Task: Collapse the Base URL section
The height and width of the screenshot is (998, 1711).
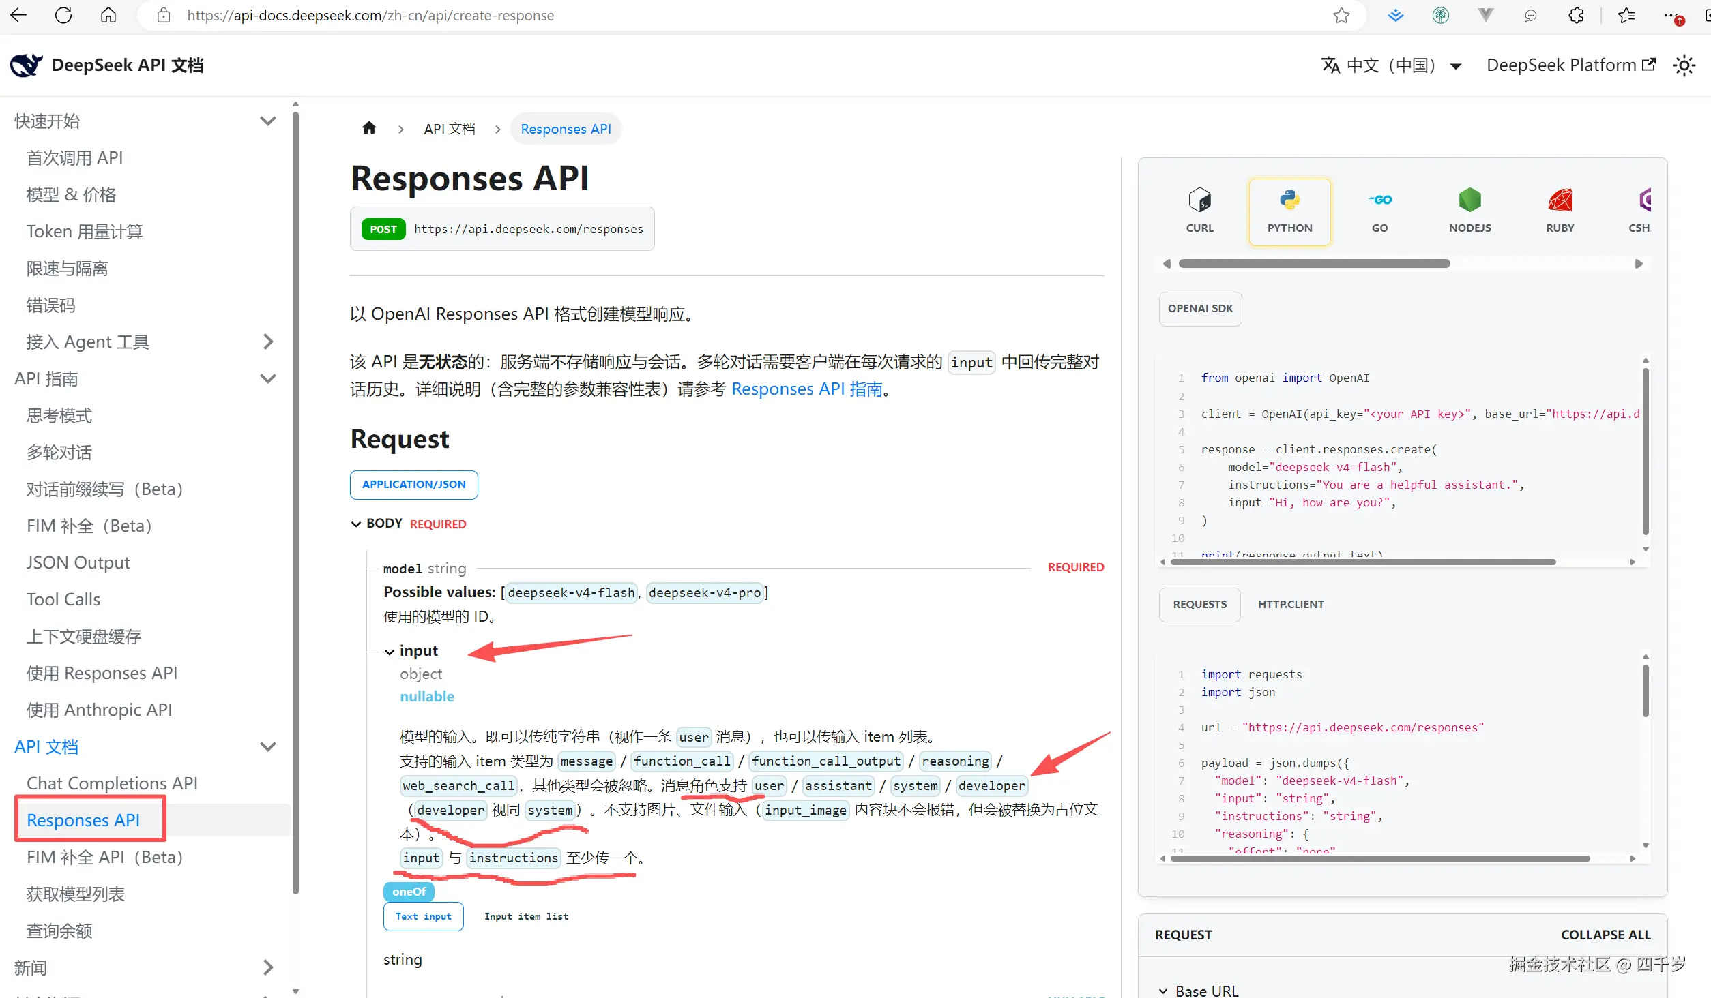Action: pyautogui.click(x=1162, y=991)
